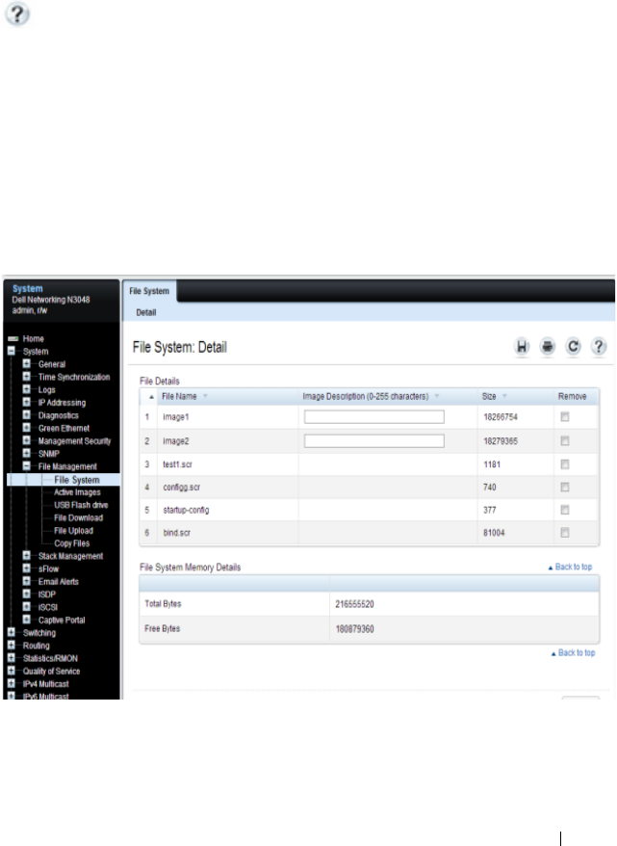Open Copy Files page
Screen dimensions: 617x846
pos(71,543)
